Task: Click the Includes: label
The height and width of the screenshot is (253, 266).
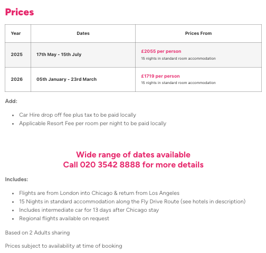Action: pos(16,179)
